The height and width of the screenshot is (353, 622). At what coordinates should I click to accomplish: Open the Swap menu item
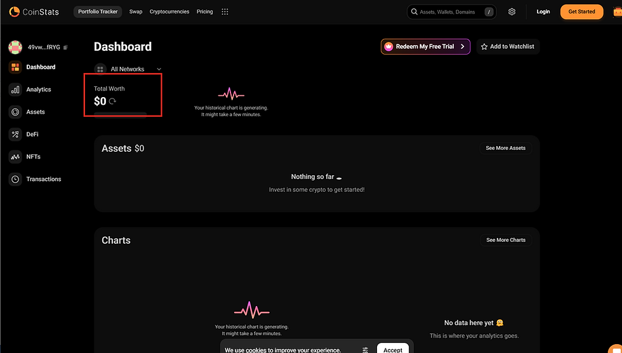click(136, 11)
